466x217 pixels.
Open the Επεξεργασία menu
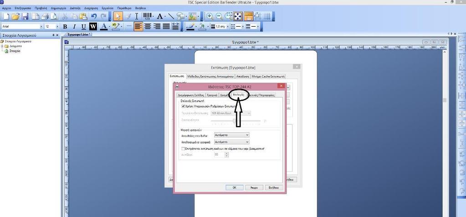(23, 8)
